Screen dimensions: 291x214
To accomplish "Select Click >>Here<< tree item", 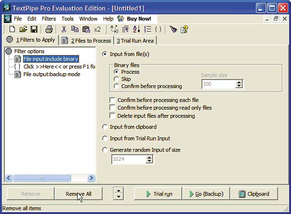I will [59, 67].
